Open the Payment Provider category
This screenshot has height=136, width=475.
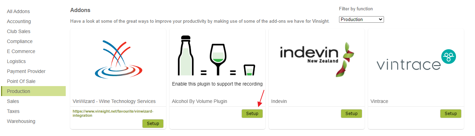[26, 71]
